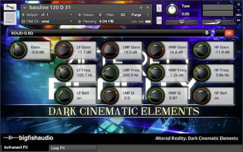Open instrument menu arrow beside bassline name

(24, 8)
